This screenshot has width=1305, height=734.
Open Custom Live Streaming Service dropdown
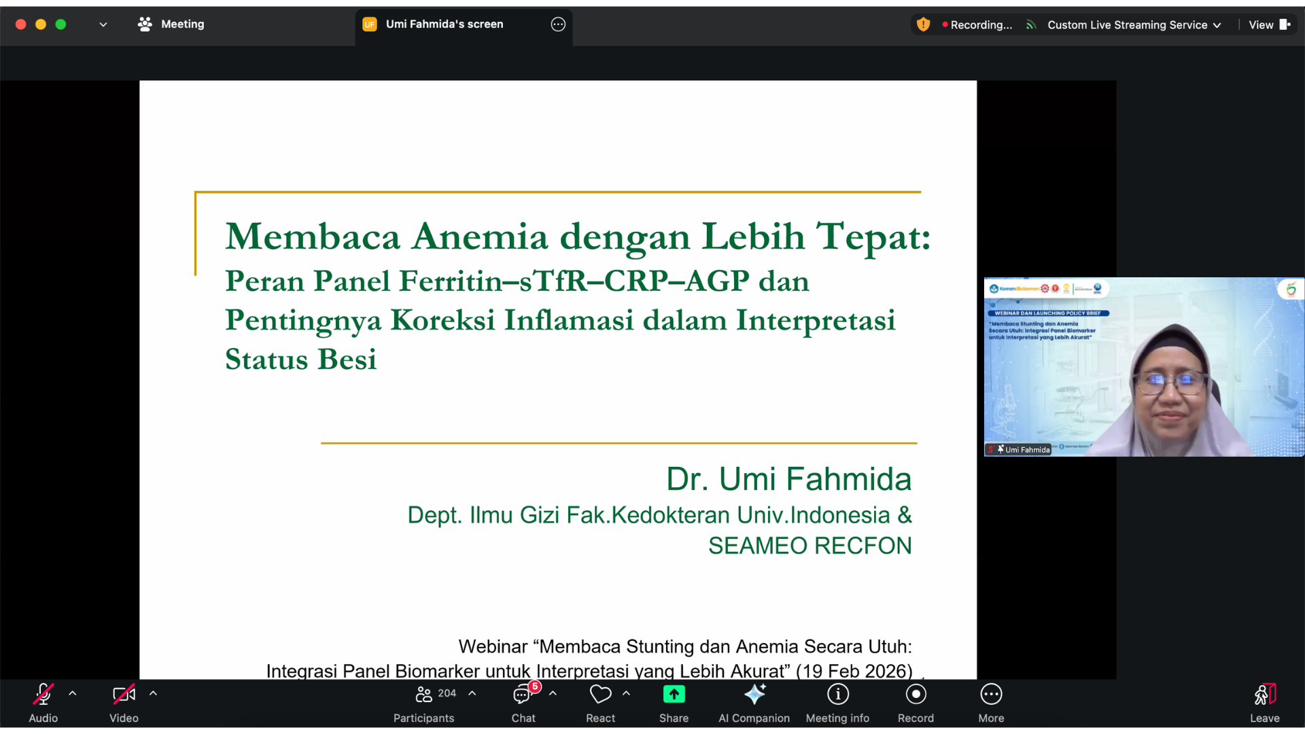(1133, 24)
